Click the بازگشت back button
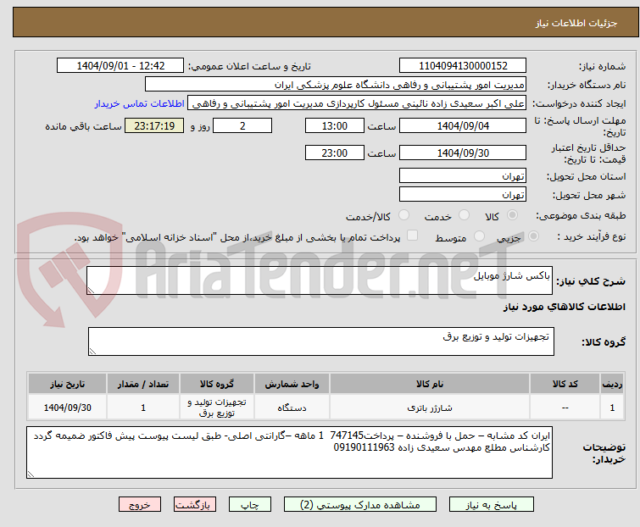 tap(194, 505)
